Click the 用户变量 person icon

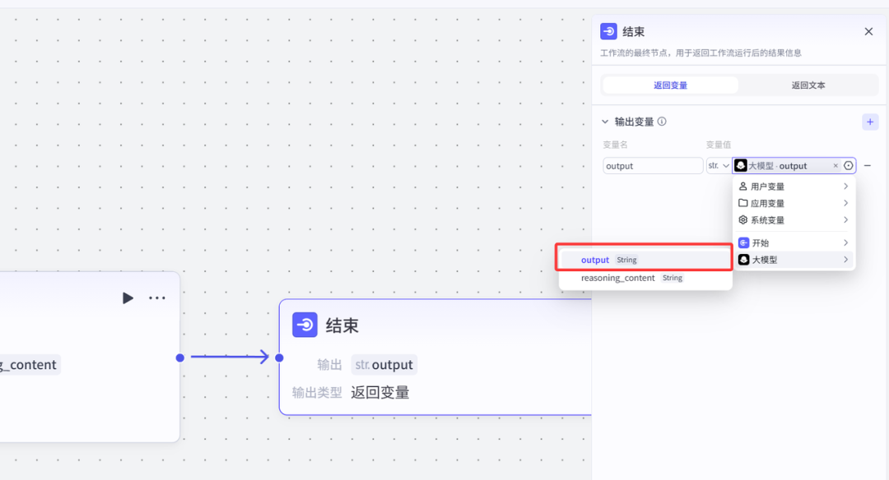(x=742, y=187)
